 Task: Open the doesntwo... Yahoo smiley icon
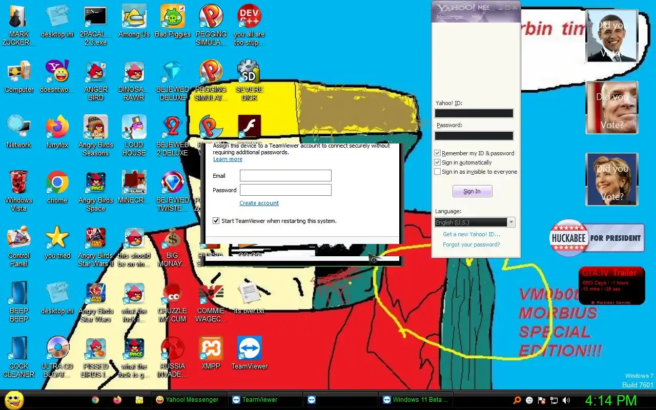click(57, 77)
